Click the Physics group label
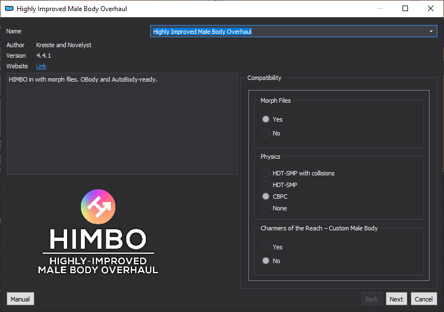This screenshot has width=444, height=312. 270,157
